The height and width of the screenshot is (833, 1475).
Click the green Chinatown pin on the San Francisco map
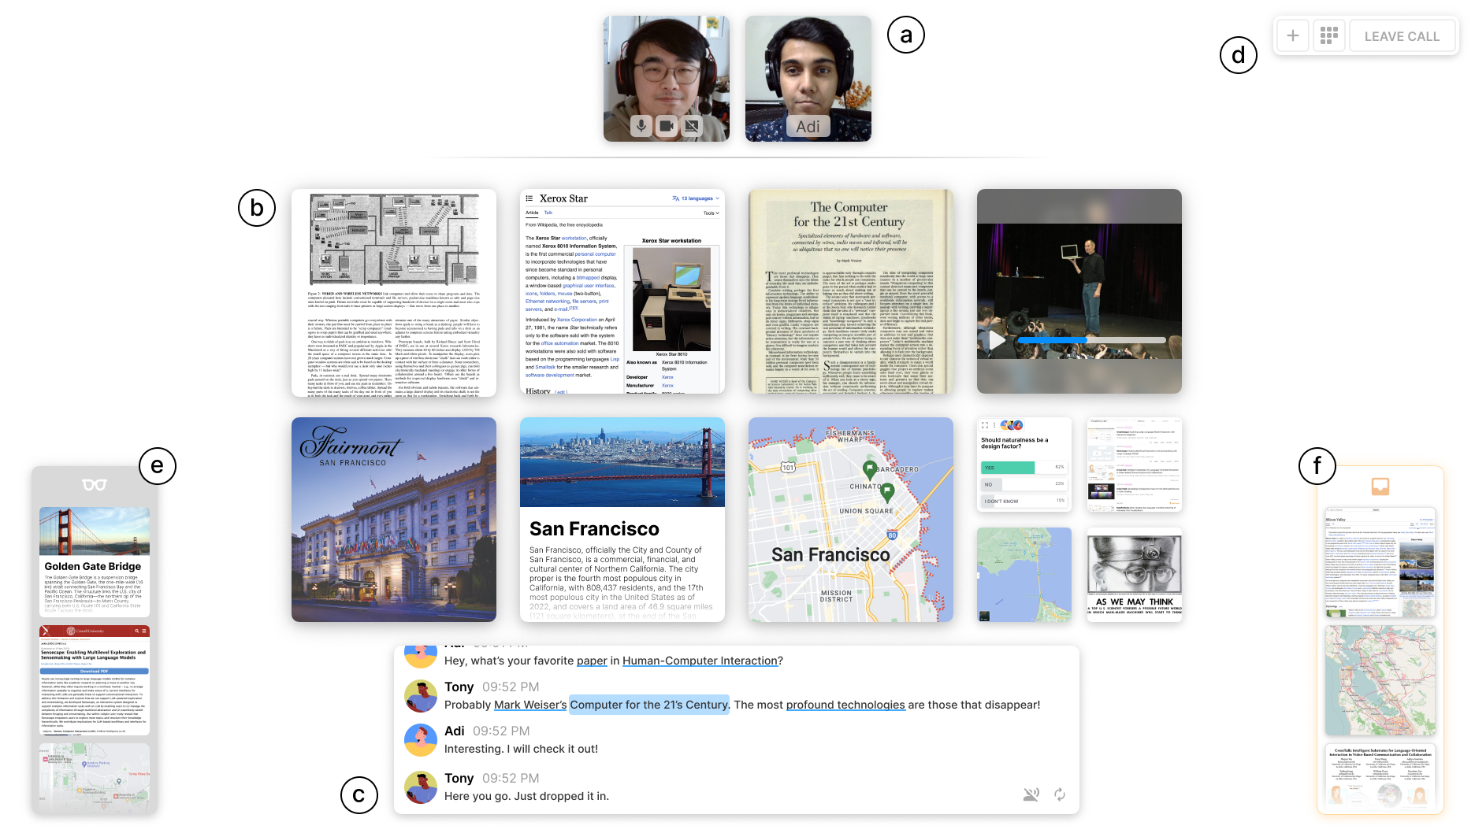point(887,493)
